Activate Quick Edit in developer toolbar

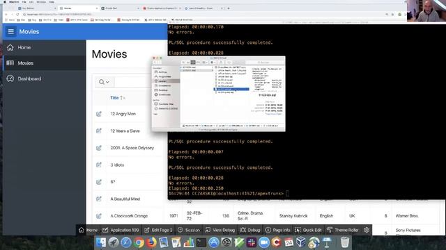[x=308, y=230]
